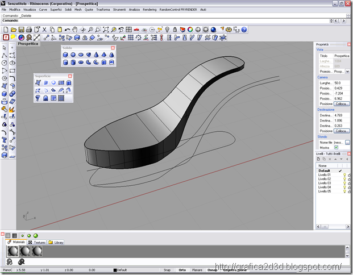Click the circle tool in left sidebar
The width and height of the screenshot is (353, 275).
[5, 63]
